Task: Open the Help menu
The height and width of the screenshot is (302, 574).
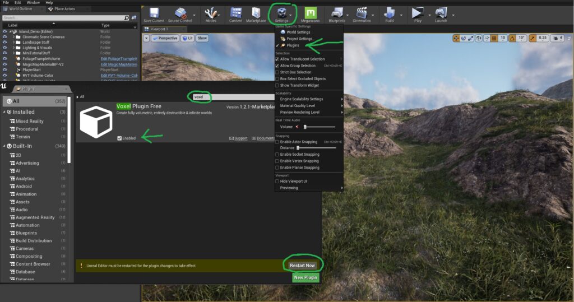Action: (49, 3)
